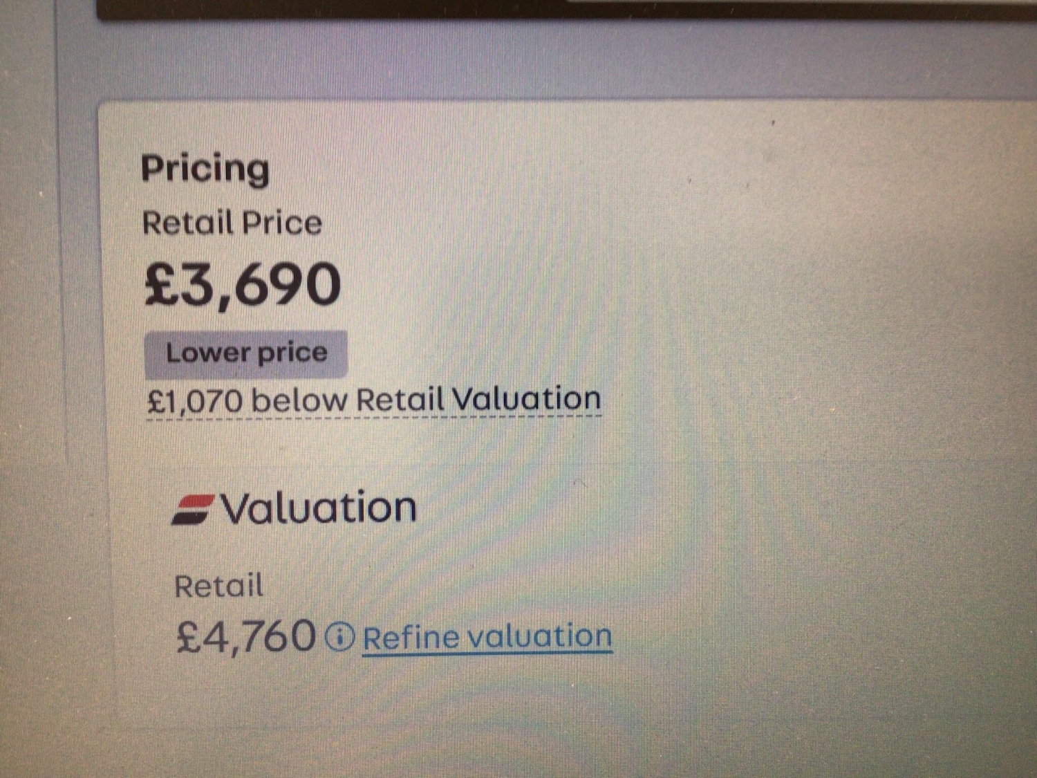The height and width of the screenshot is (778, 1037).
Task: Select the Retail label under Valuation
Action: coord(219,586)
